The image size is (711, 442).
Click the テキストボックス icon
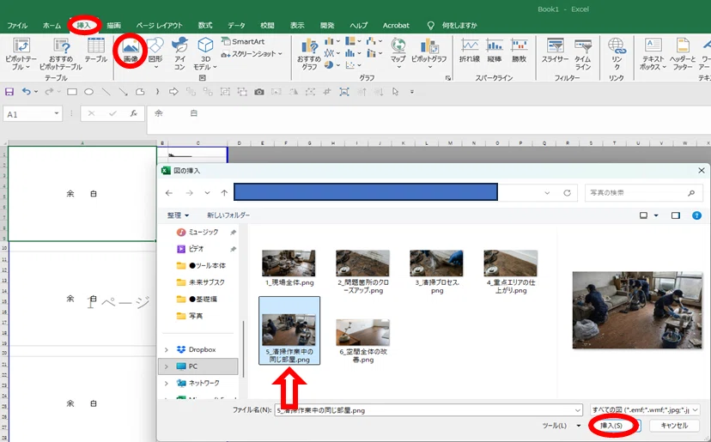click(x=653, y=45)
